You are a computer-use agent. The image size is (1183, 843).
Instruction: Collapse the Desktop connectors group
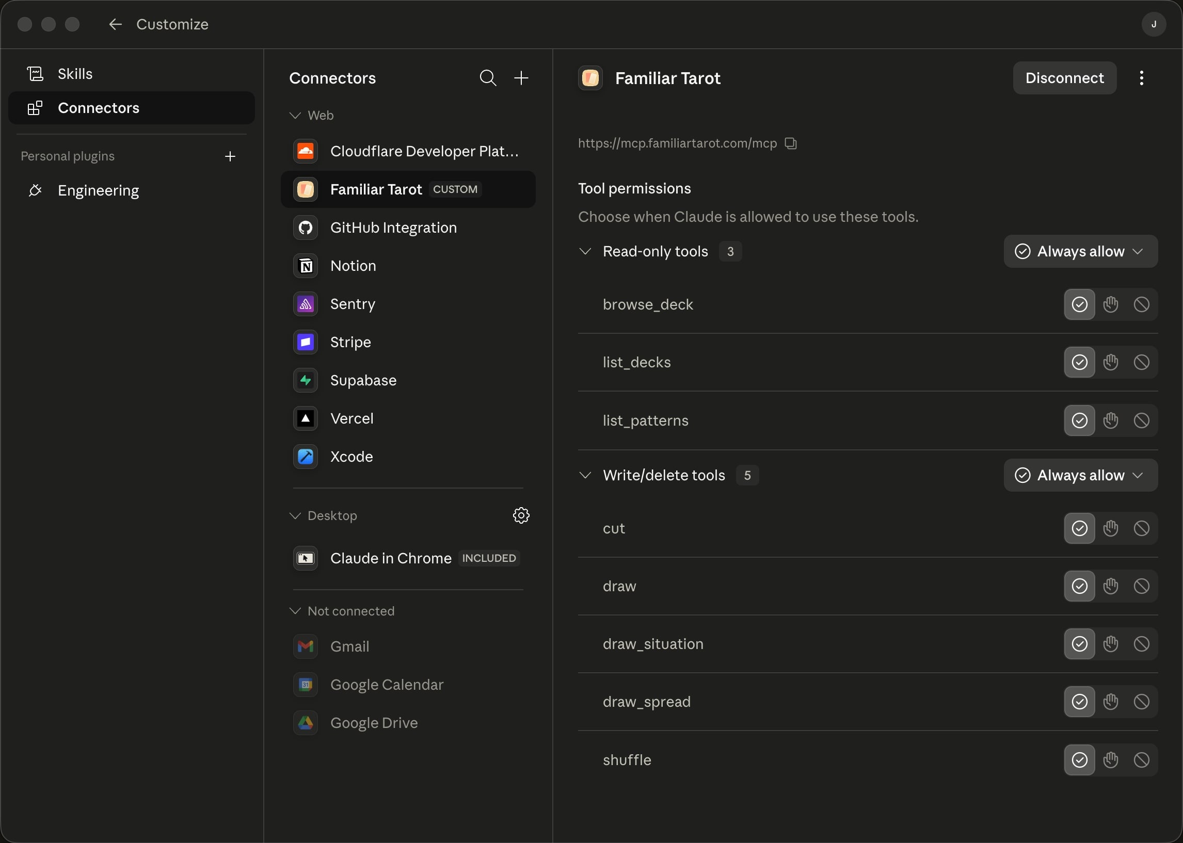[295, 515]
